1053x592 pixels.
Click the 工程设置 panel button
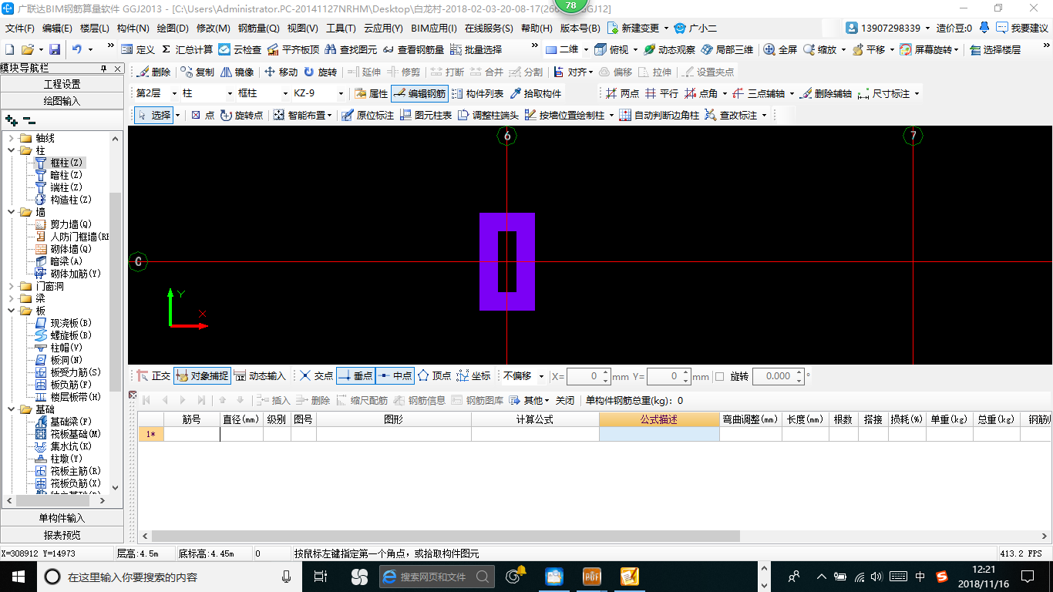[x=62, y=84]
